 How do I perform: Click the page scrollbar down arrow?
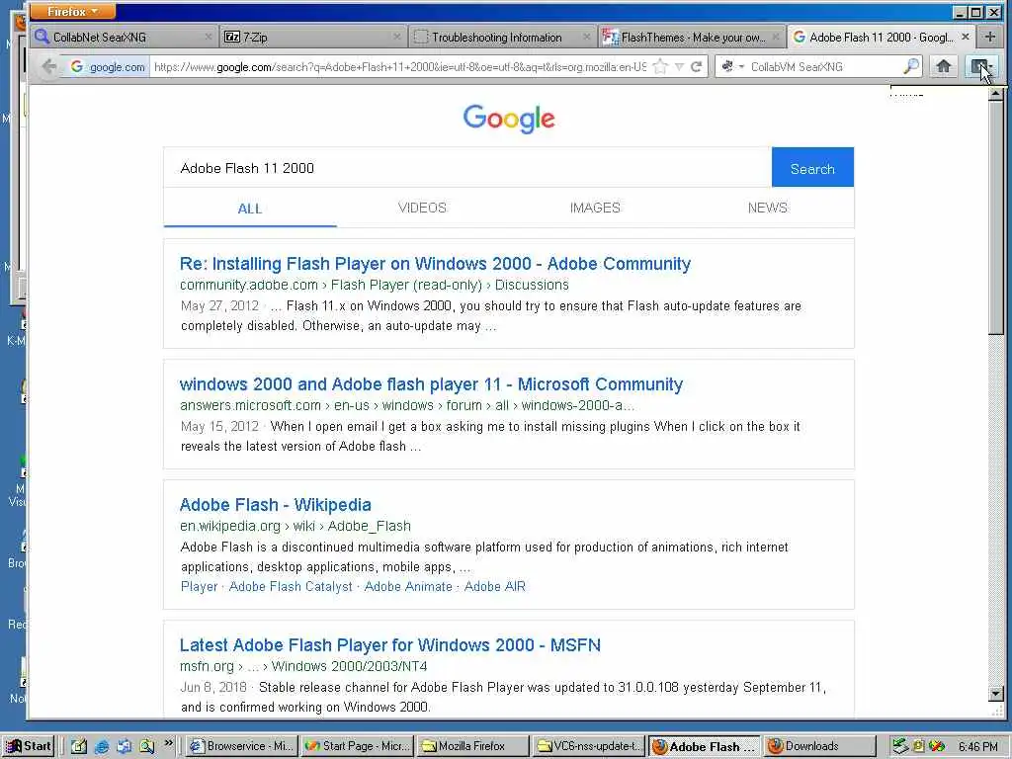pyautogui.click(x=996, y=695)
